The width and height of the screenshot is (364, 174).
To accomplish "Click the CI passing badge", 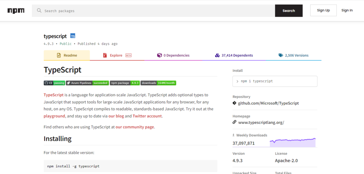I will point(54,83).
